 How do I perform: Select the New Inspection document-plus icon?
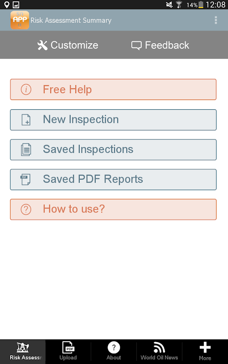[x=26, y=120]
